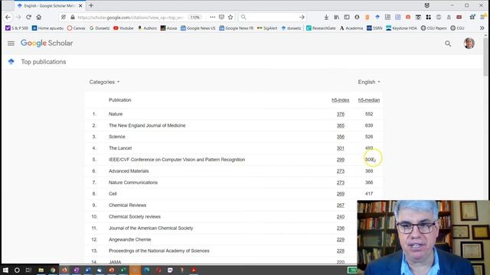Click the Pocket save icon in the address bar
The height and width of the screenshot is (275, 490).
(x=221, y=17)
